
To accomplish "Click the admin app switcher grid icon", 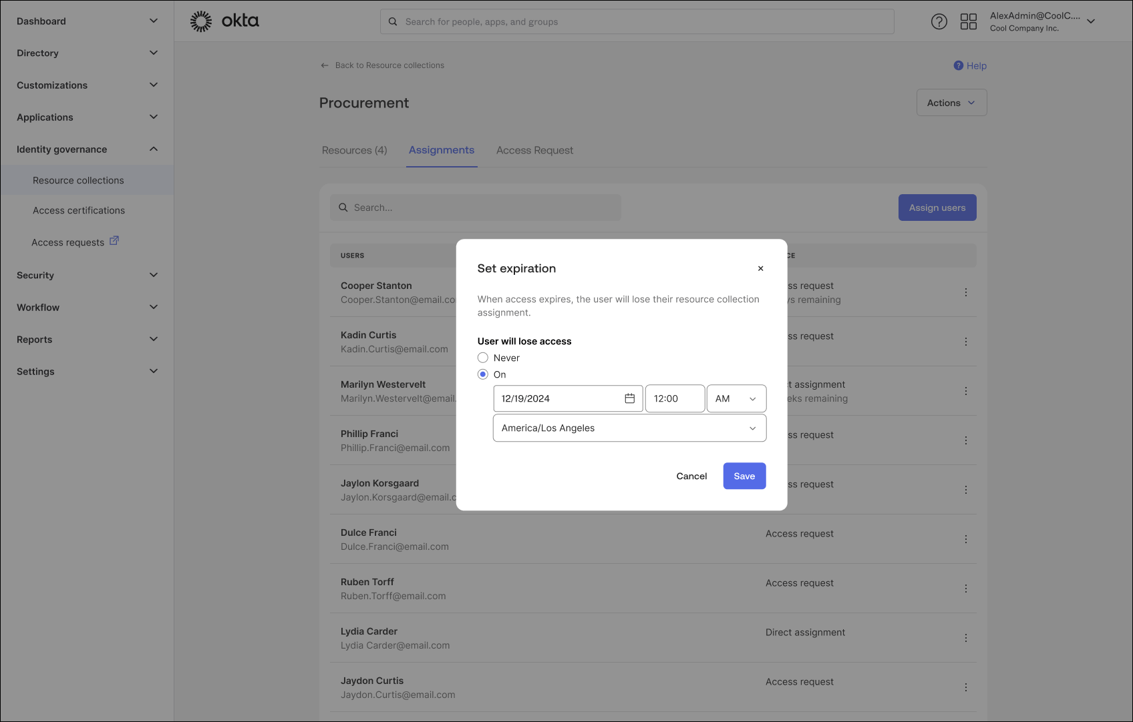I will pyautogui.click(x=968, y=21).
